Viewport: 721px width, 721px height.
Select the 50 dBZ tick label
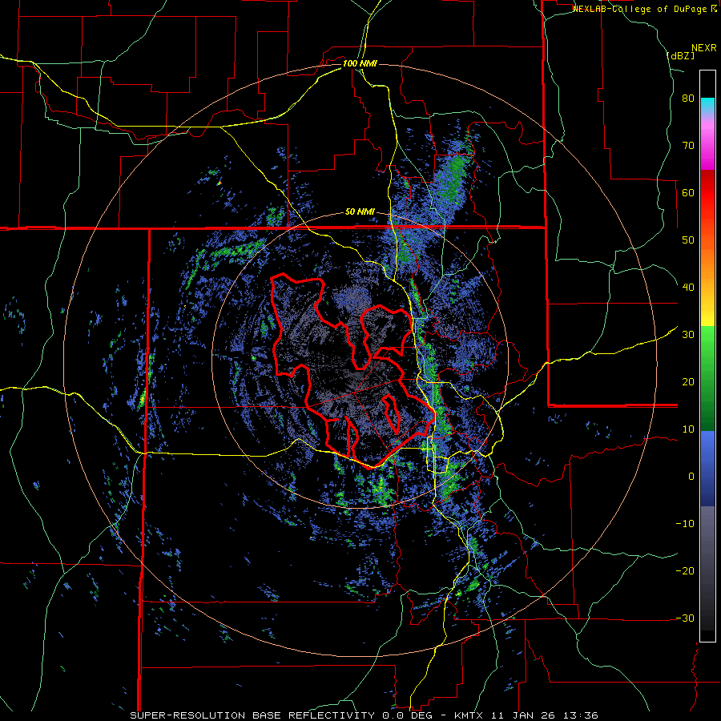[x=688, y=240]
